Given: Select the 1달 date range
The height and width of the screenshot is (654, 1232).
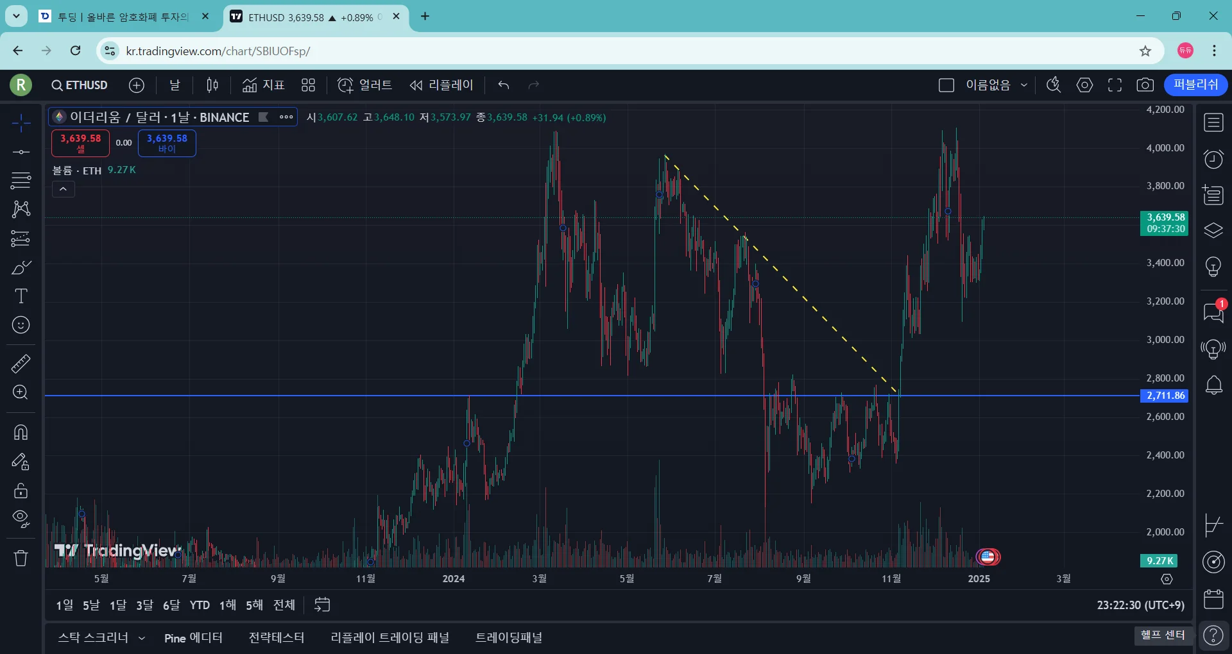Looking at the screenshot, I should pos(118,605).
